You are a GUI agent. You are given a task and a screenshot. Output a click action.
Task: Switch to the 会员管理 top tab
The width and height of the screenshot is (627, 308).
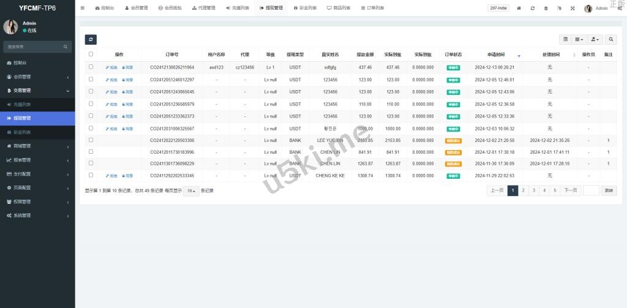(136, 9)
